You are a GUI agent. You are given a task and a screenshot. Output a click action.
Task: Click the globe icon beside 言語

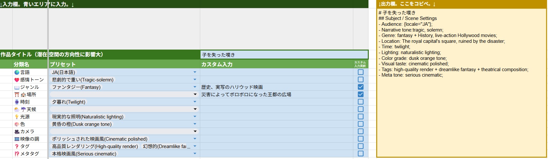[17, 72]
